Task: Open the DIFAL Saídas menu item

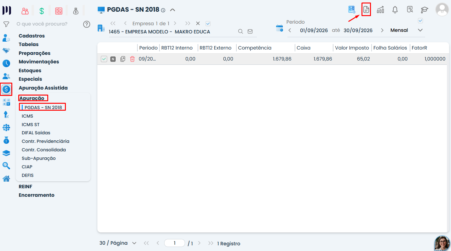Action: 36,133
